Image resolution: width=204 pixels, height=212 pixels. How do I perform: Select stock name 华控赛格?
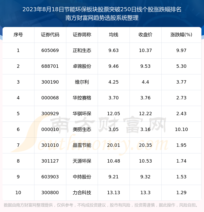[x=82, y=98]
